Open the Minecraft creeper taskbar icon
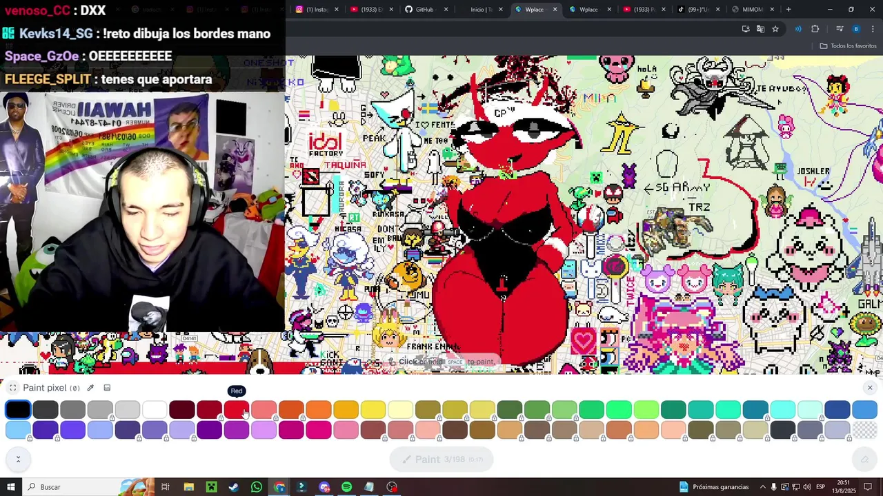Screen dimensions: 883x496 tap(211, 487)
